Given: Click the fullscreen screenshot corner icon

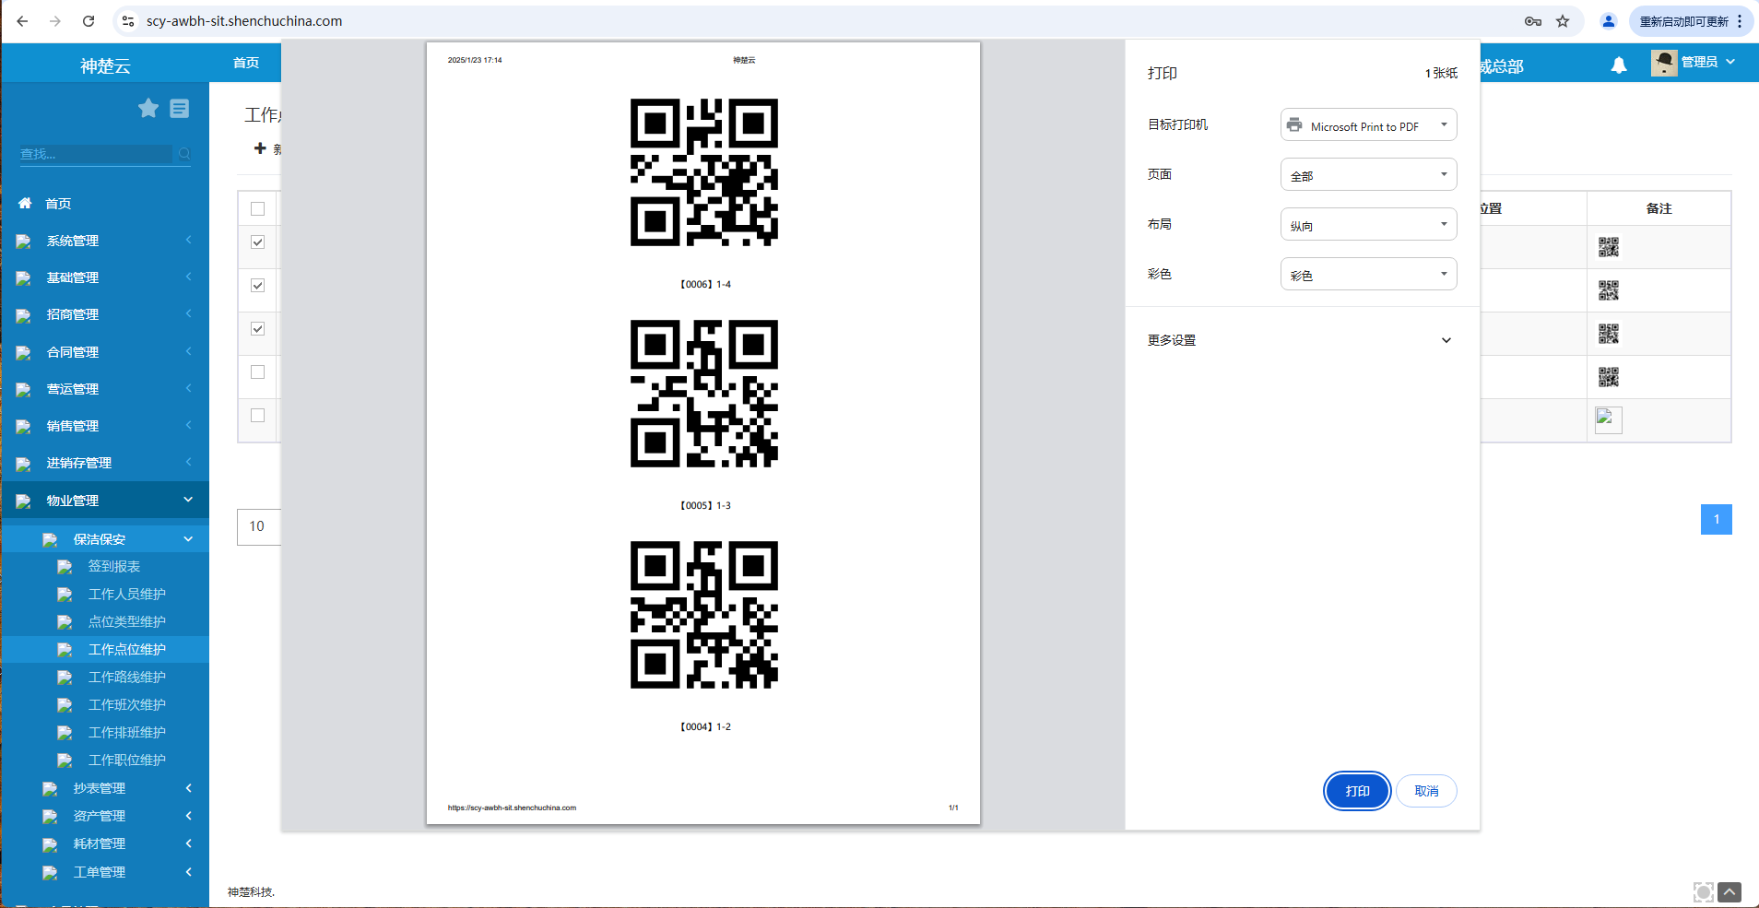Looking at the screenshot, I should 1704,891.
